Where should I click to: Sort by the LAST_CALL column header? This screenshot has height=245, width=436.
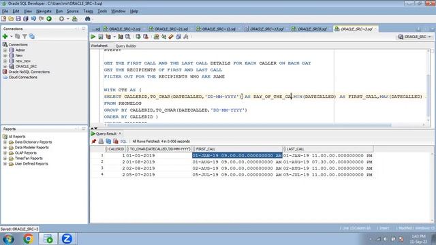coord(328,149)
